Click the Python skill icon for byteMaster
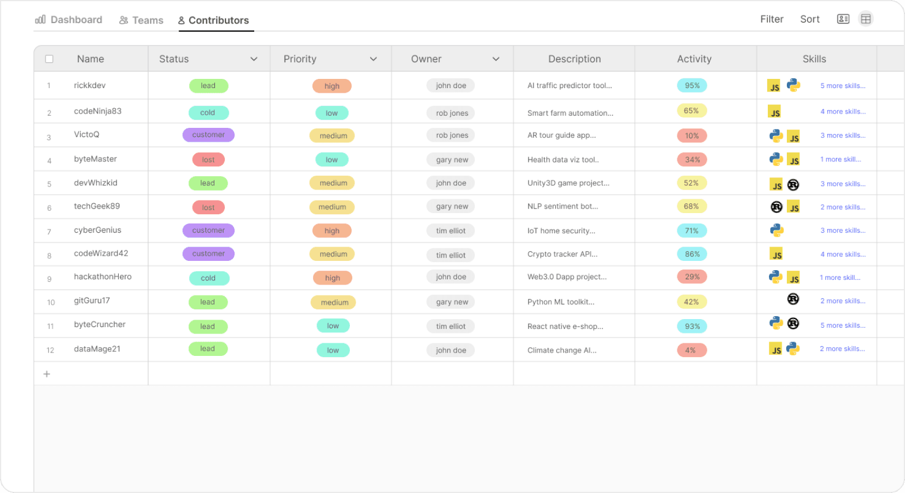 (x=776, y=159)
